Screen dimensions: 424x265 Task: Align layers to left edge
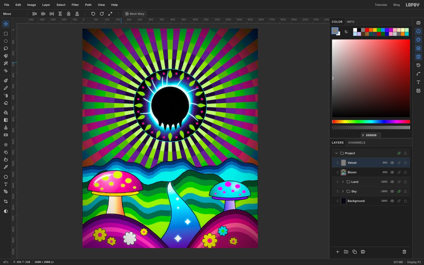click(x=35, y=14)
